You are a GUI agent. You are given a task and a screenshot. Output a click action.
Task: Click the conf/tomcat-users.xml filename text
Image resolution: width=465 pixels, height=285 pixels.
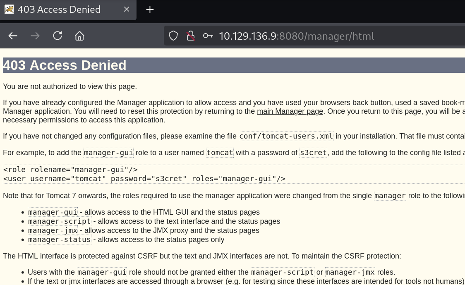click(286, 136)
